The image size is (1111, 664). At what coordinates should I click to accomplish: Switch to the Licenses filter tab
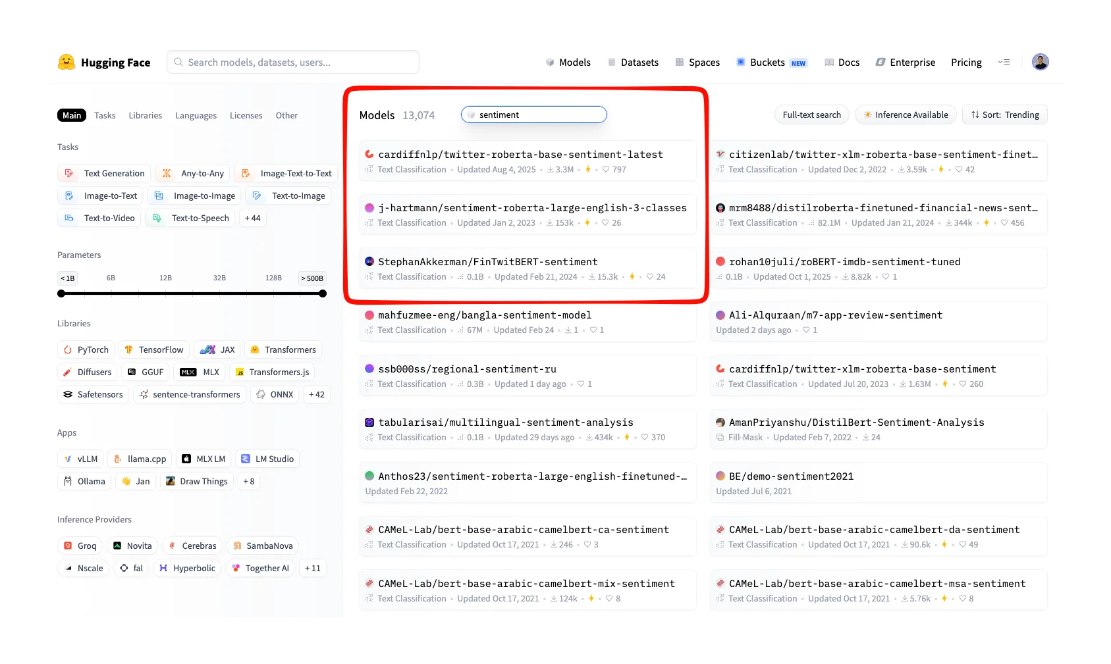[x=246, y=115]
